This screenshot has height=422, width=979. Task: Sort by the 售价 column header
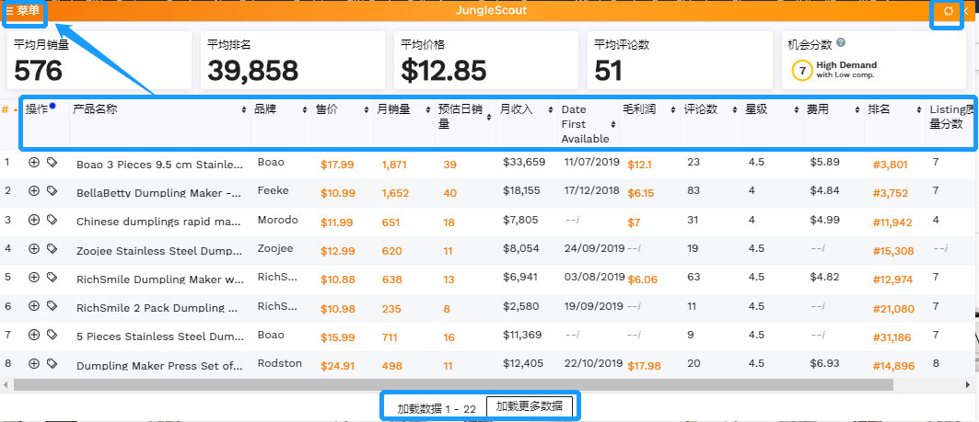(327, 109)
